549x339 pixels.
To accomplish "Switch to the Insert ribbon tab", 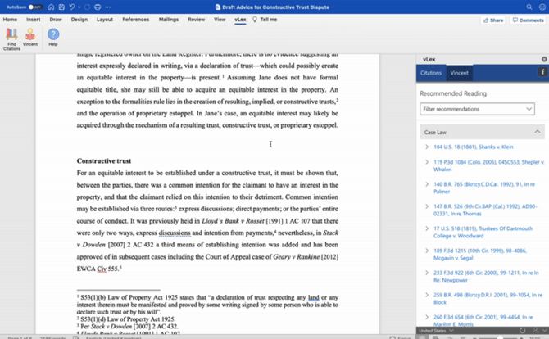I will (x=34, y=20).
